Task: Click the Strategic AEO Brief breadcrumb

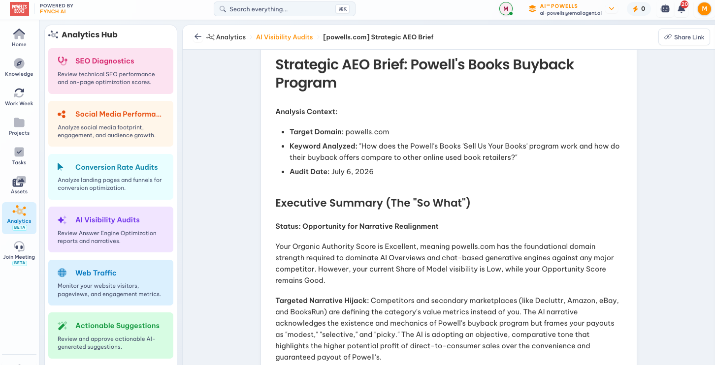Action: (x=378, y=37)
